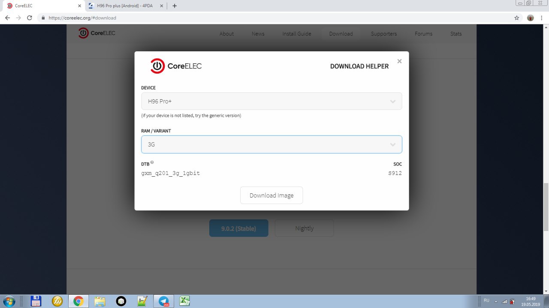Click the CoreELEC logo in the dialog
This screenshot has width=549, height=308.
tap(176, 66)
